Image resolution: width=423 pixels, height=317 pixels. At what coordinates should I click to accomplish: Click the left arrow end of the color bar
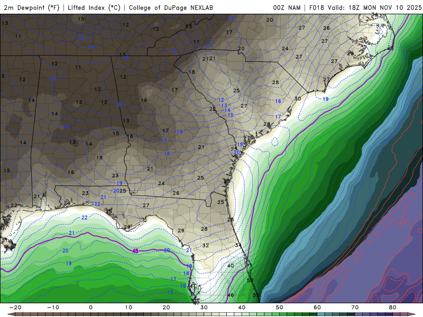click(11, 314)
